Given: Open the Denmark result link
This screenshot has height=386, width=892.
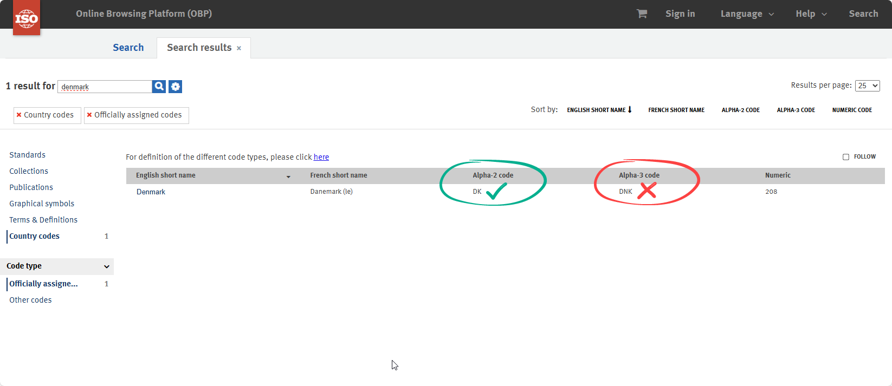Looking at the screenshot, I should click(151, 192).
